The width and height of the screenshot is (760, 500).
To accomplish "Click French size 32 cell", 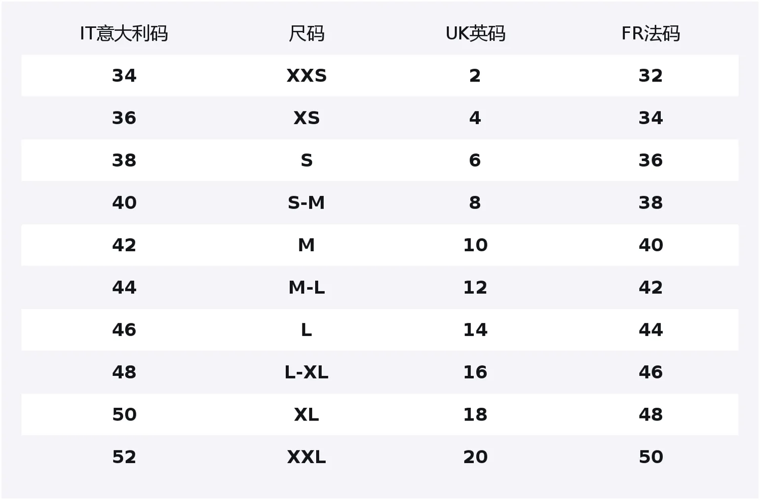I will click(x=651, y=75).
